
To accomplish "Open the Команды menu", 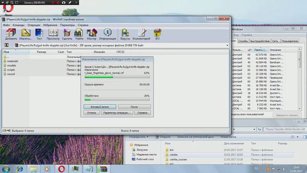I will pyautogui.click(x=19, y=25).
